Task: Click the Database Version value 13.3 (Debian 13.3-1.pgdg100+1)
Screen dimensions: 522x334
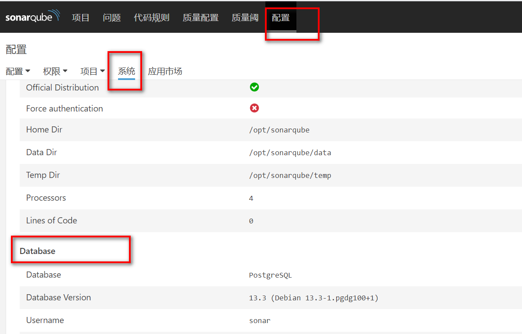Action: point(313,298)
